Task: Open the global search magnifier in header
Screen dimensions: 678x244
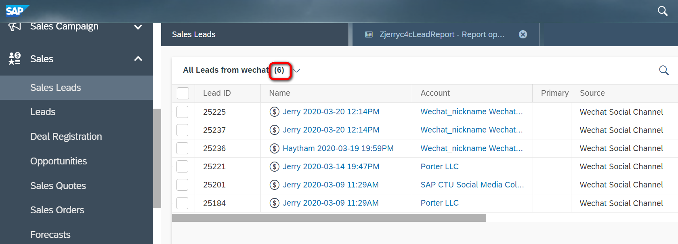Action: pyautogui.click(x=662, y=11)
